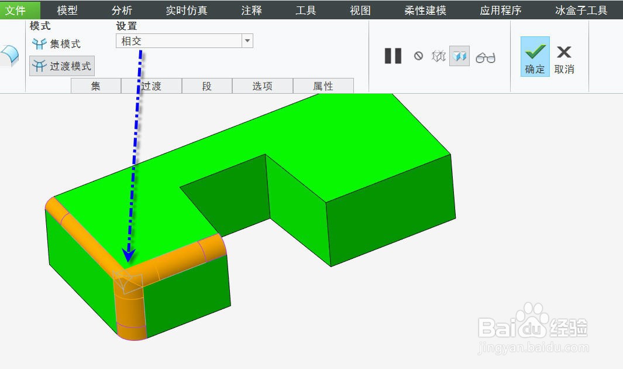The height and width of the screenshot is (369, 623).
Task: Cancel with the 取消 X button
Action: [x=564, y=60]
